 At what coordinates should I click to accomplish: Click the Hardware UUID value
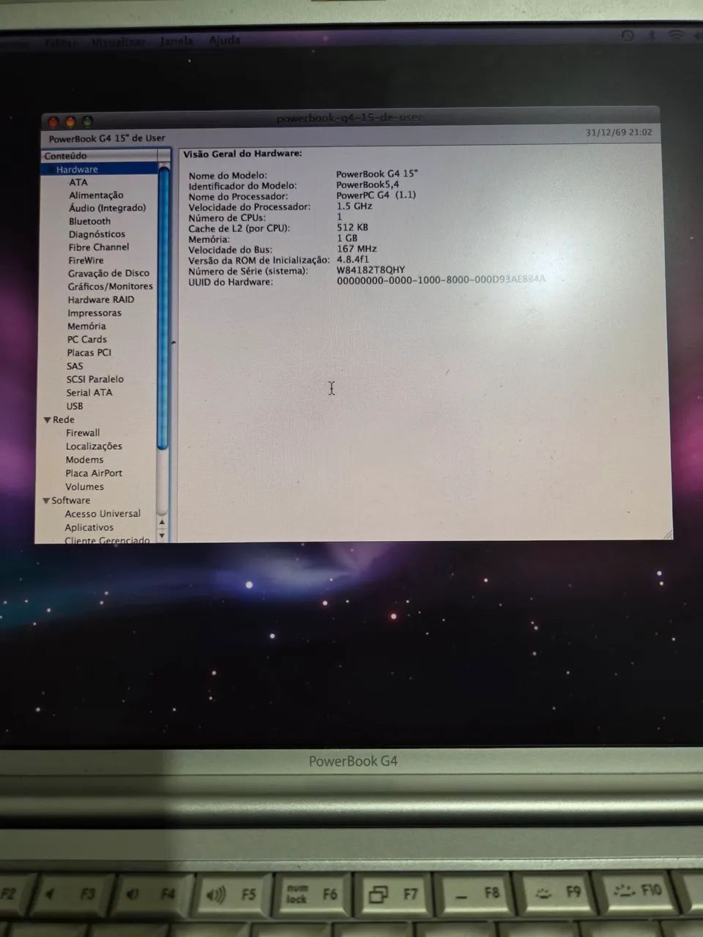click(x=441, y=280)
